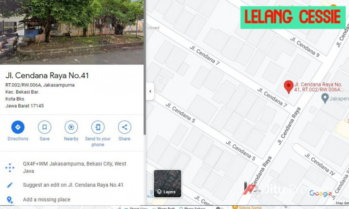This screenshot has height=209, width=349.
Task: Click the Share icon
Action: pos(124,127)
